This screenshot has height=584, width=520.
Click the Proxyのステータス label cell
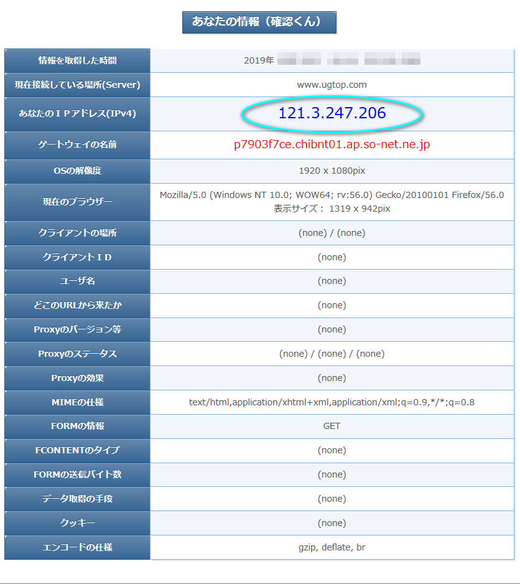tap(77, 354)
